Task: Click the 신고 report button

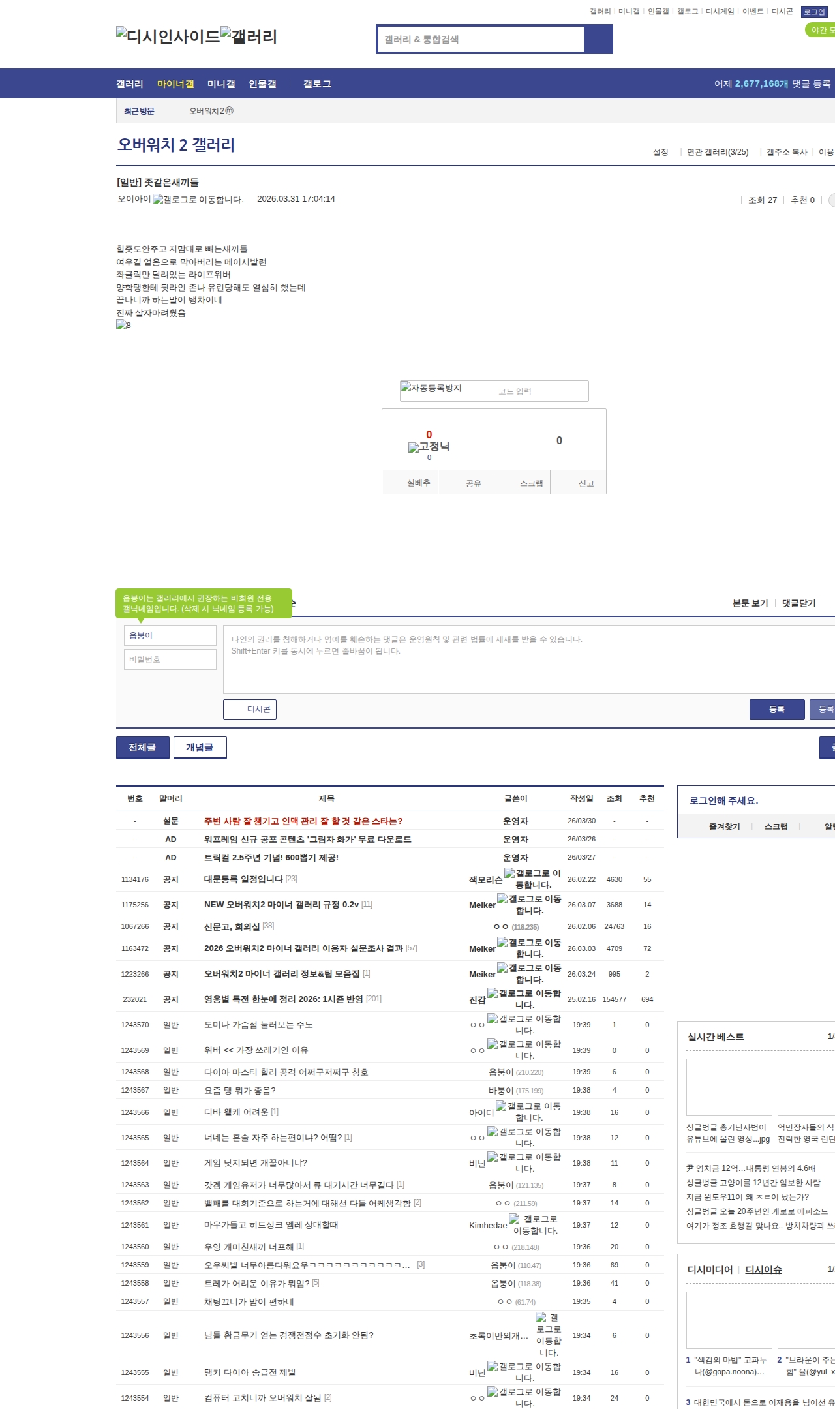Action: [579, 483]
